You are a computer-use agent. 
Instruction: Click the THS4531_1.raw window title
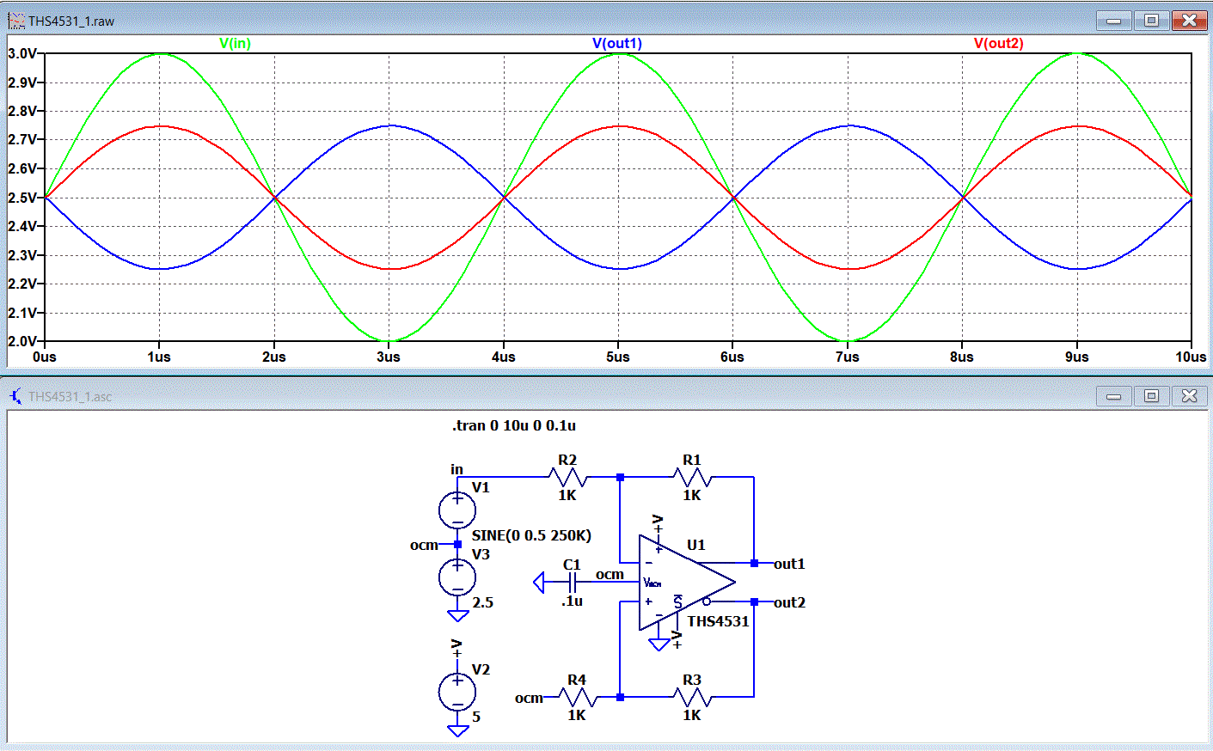71,21
